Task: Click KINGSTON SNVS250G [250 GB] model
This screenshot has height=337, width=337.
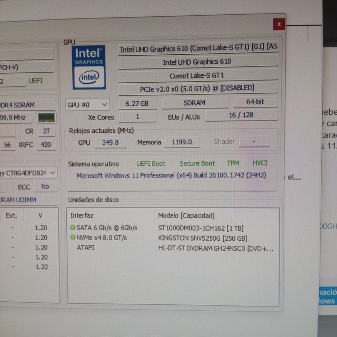Action: tap(202, 238)
